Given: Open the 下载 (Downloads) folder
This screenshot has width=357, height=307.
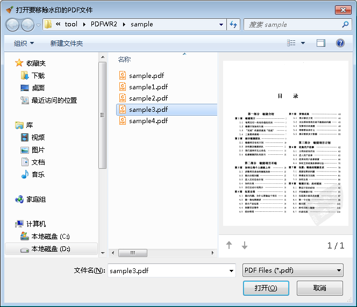Looking at the screenshot, I should pos(38,75).
